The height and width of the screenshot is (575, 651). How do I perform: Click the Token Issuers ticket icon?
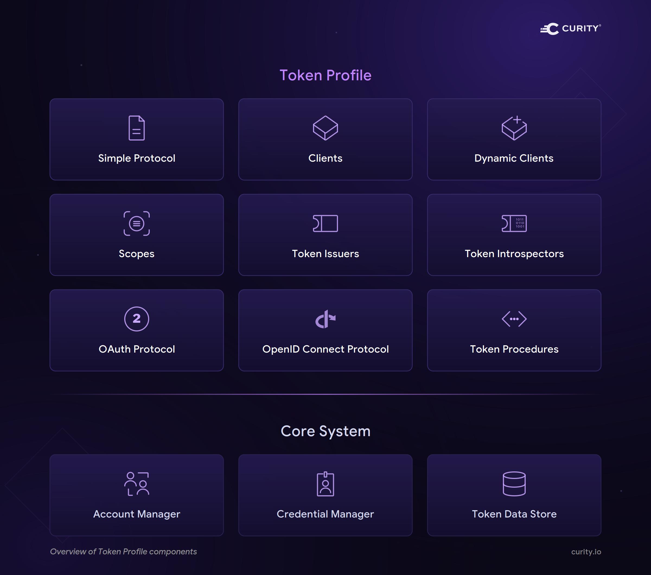coord(325,223)
